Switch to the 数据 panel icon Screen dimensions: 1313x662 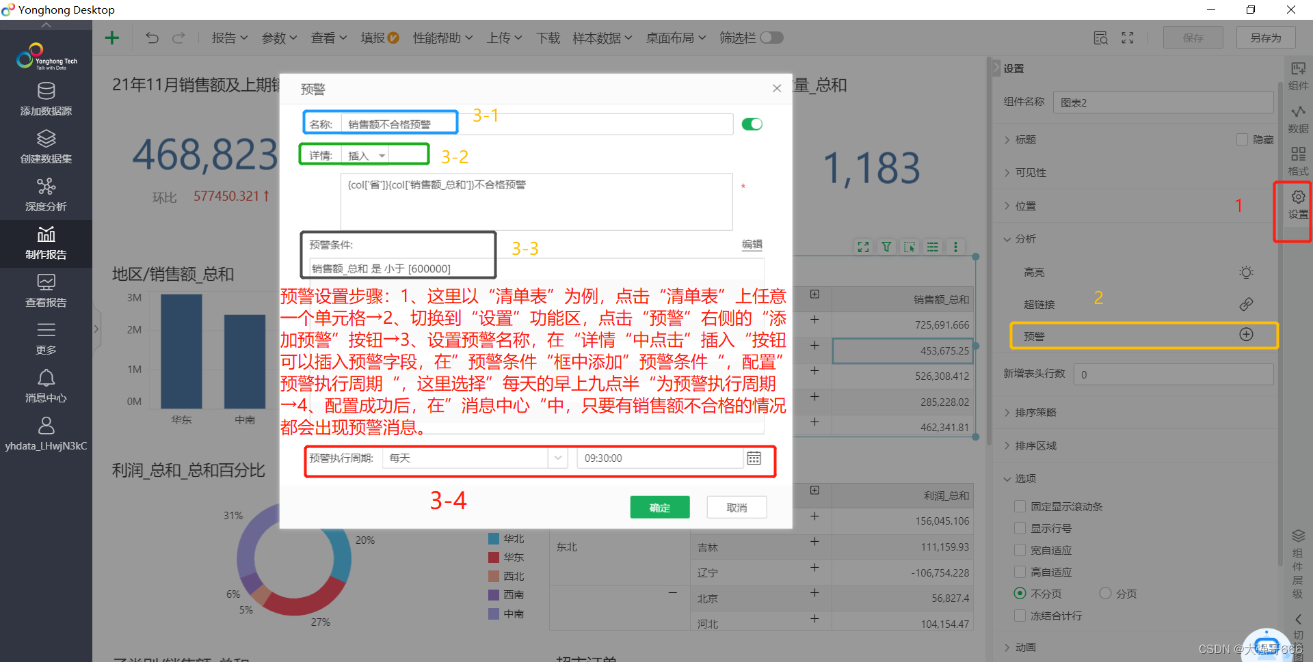coord(1298,119)
